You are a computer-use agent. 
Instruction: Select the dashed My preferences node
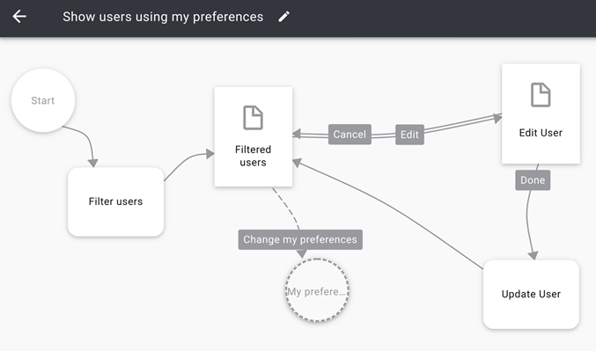point(317,290)
